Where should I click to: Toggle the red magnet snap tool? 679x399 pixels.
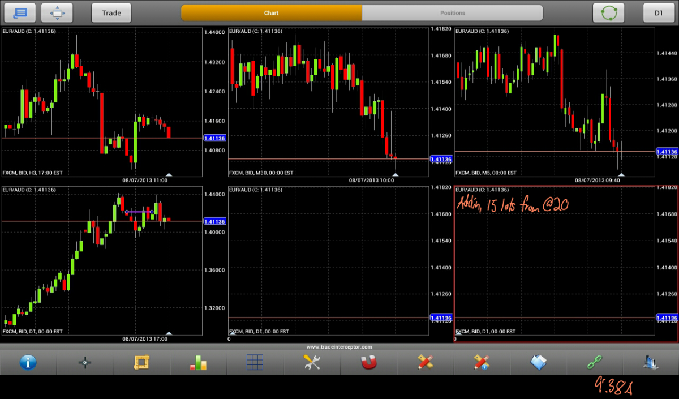click(368, 362)
